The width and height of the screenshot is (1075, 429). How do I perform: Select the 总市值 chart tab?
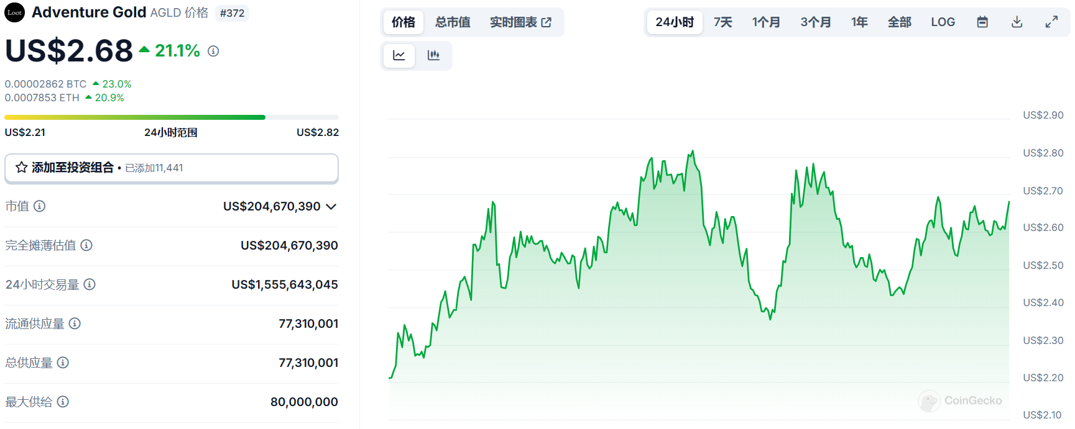(x=453, y=22)
